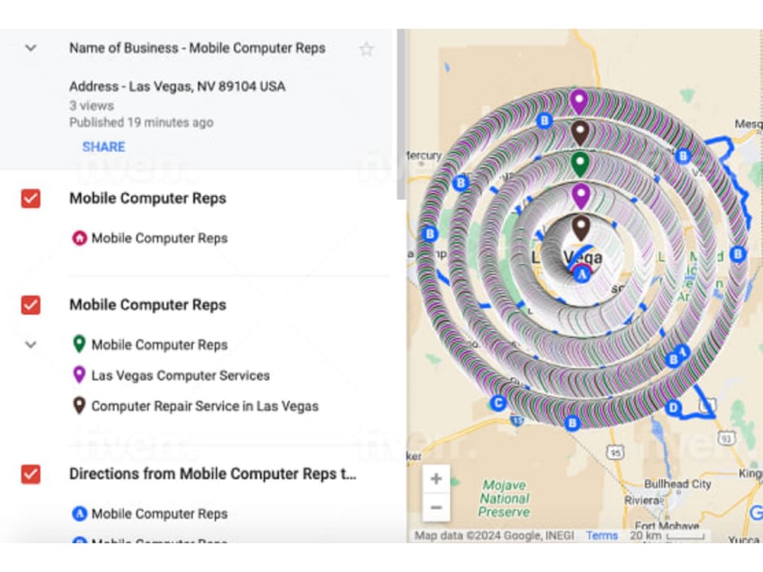Uncheck the first Mobile Computer Reps layer
Screen dimensions: 763x572
(x=31, y=198)
